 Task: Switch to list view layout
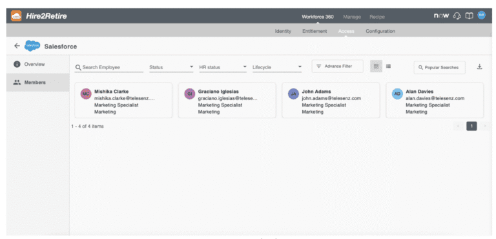[x=388, y=66]
